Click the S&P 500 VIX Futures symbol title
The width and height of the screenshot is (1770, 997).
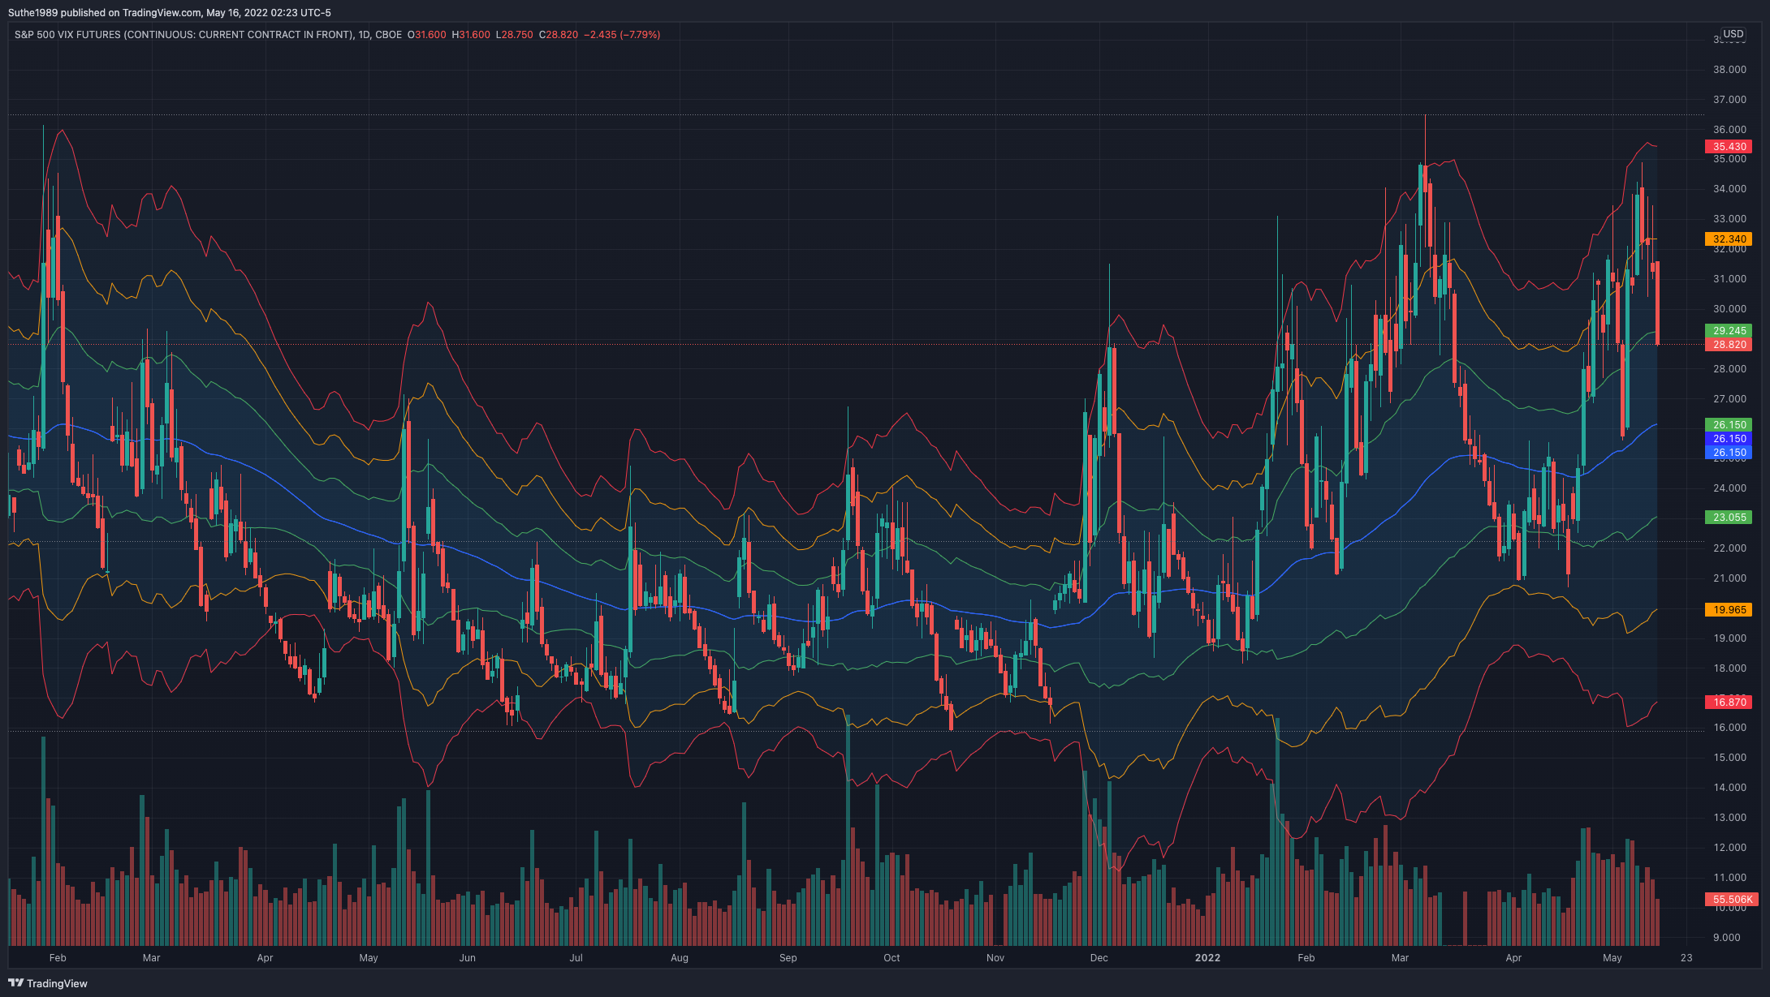(183, 35)
